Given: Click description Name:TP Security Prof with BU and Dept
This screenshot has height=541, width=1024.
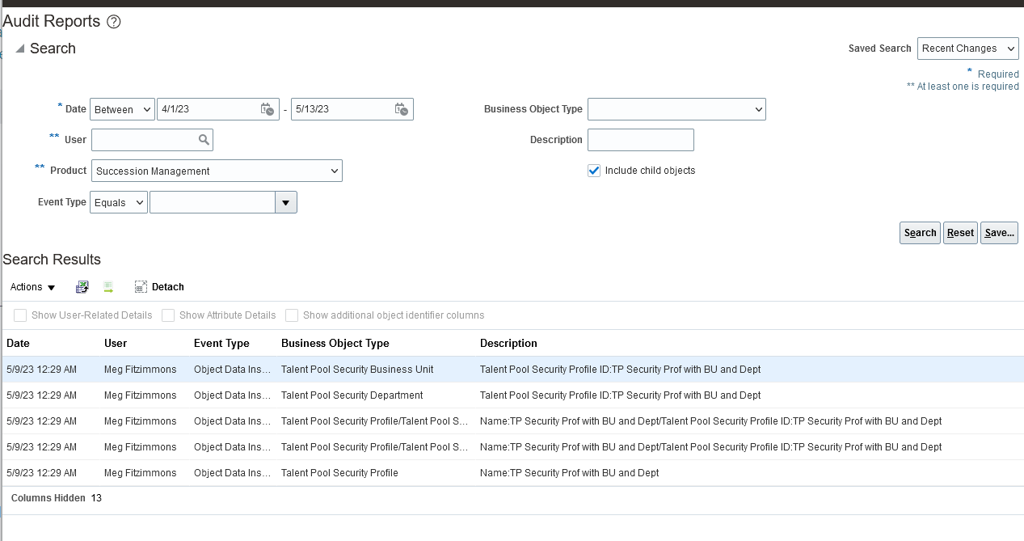Looking at the screenshot, I should (569, 473).
